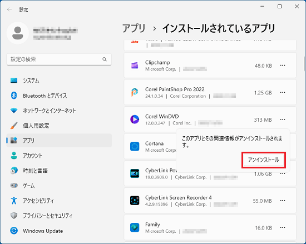Click the Bluetooth icon in sidebar

14,96
